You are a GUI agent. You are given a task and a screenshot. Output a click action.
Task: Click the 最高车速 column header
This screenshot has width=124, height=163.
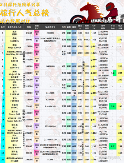(120, 27)
